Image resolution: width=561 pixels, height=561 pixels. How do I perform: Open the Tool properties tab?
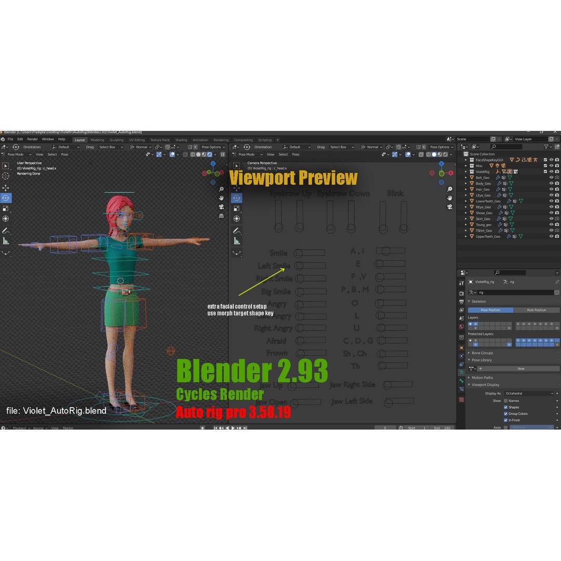pyautogui.click(x=462, y=283)
